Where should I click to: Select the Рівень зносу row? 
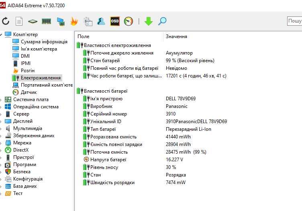(129, 167)
